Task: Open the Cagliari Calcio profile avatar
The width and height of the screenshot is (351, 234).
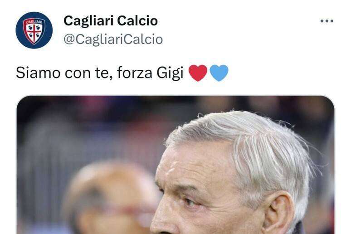Action: click(x=34, y=30)
